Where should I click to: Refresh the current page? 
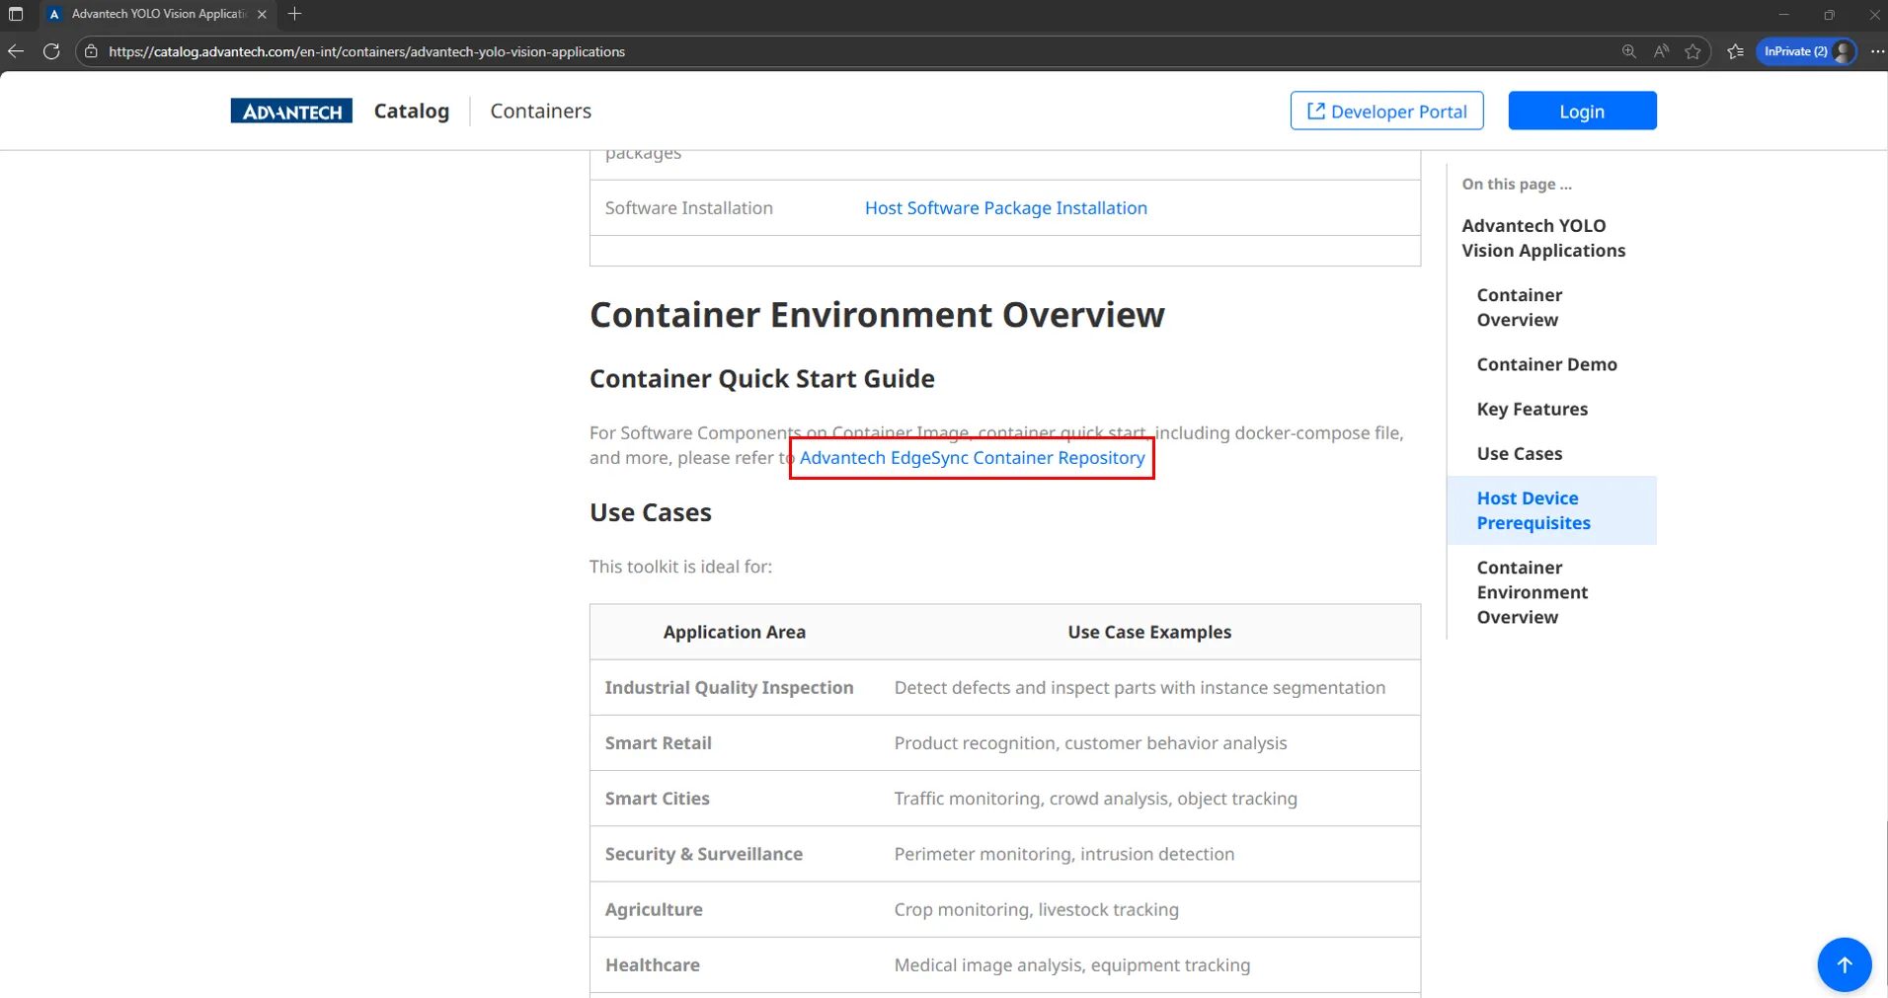tap(51, 51)
